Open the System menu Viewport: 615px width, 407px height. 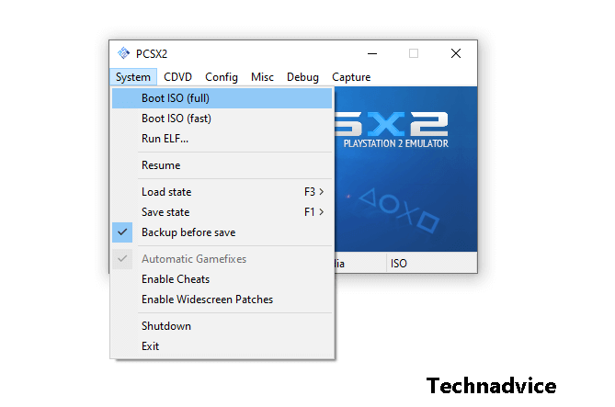[133, 77]
